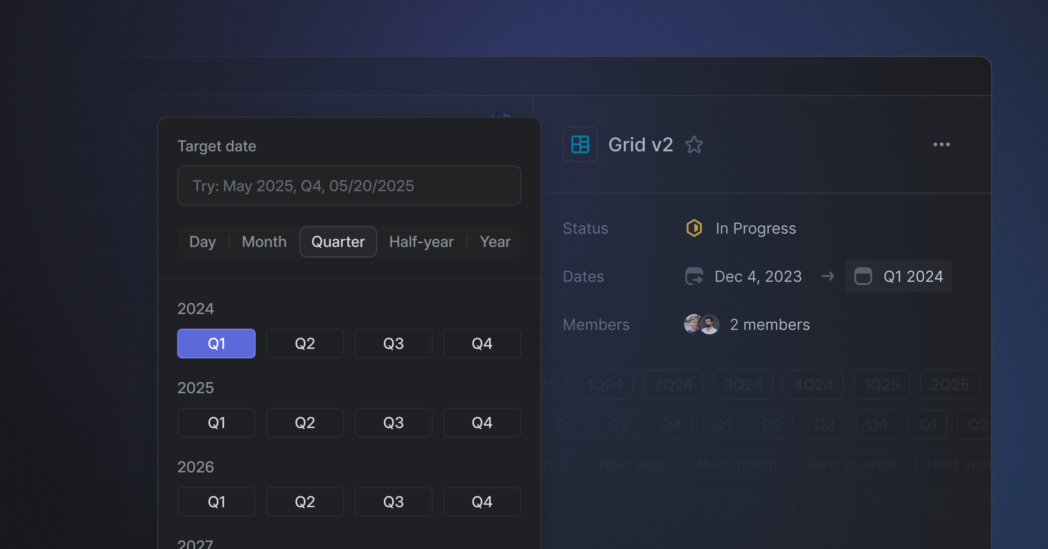Viewport: 1048px width, 549px height.
Task: Select the Quarter time granularity tab
Action: (x=338, y=241)
